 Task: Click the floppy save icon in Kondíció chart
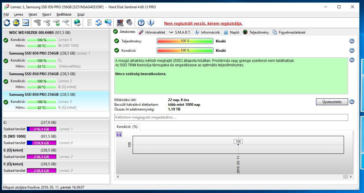[x=119, y=134]
